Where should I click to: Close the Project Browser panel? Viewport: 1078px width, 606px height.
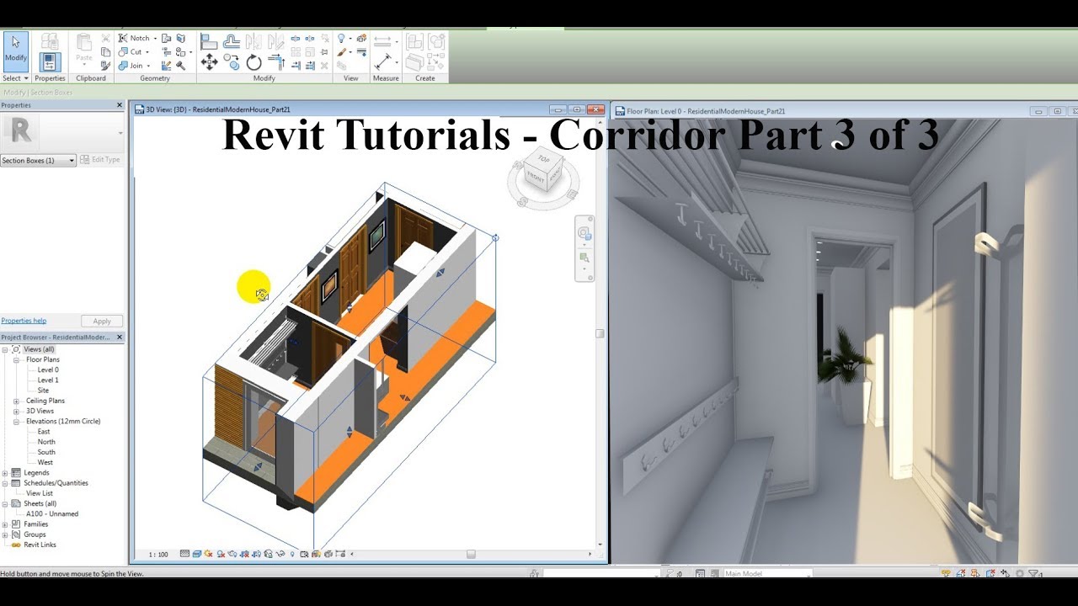pyautogui.click(x=119, y=337)
